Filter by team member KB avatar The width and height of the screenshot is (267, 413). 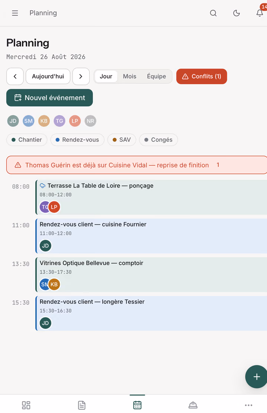(x=44, y=121)
